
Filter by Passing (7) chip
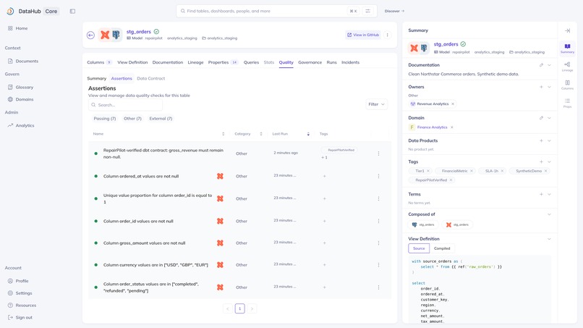pos(104,119)
